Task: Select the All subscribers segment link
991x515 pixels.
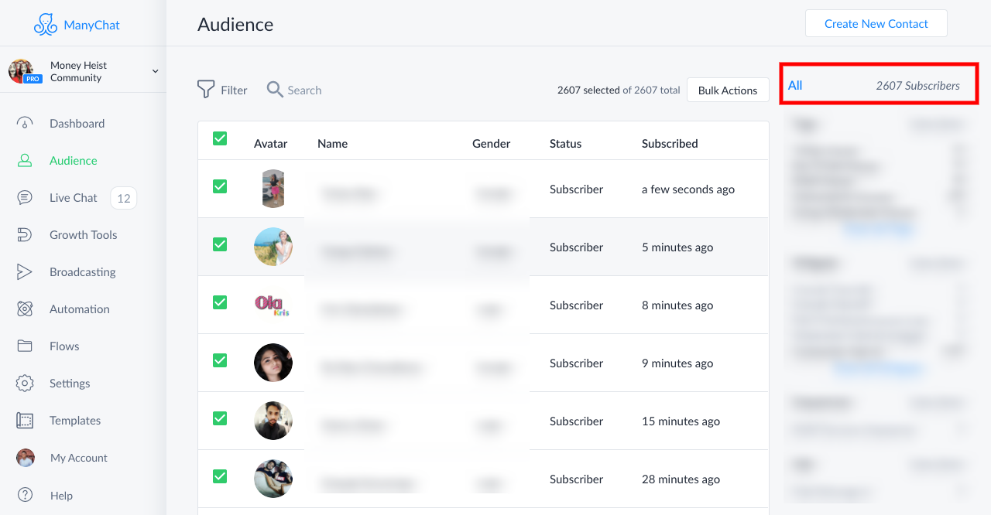Action: point(795,85)
